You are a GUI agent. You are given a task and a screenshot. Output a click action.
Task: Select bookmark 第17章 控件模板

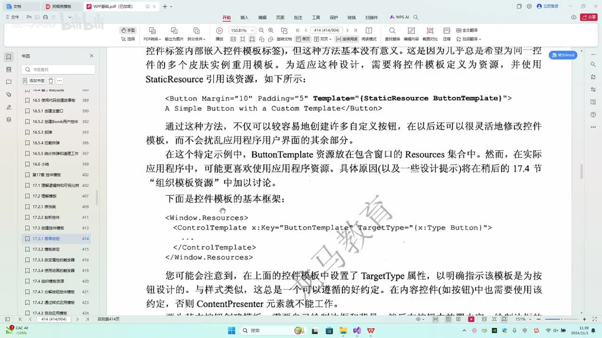pos(56,175)
